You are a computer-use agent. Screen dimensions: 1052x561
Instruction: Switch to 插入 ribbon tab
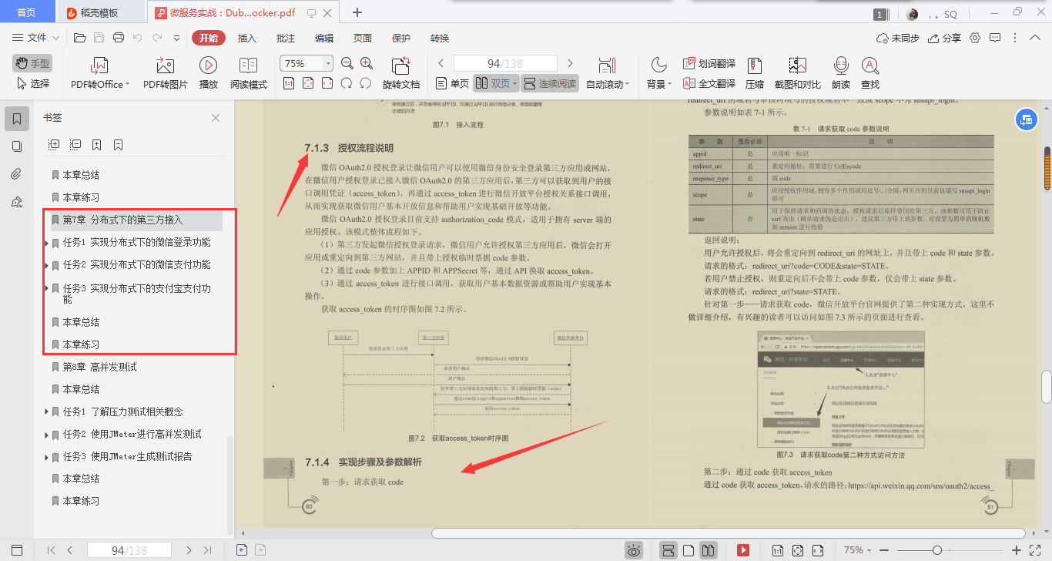point(247,38)
